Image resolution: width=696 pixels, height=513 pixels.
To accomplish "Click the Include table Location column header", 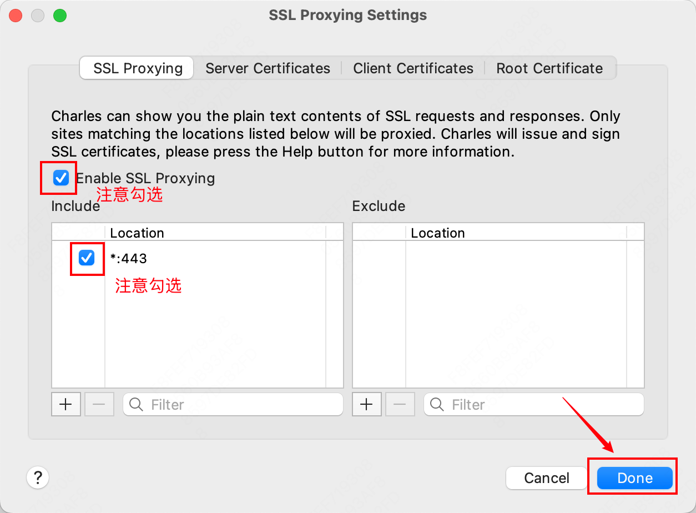I will pos(216,233).
